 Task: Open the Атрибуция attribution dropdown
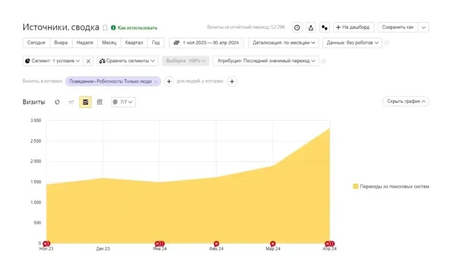pyautogui.click(x=266, y=61)
